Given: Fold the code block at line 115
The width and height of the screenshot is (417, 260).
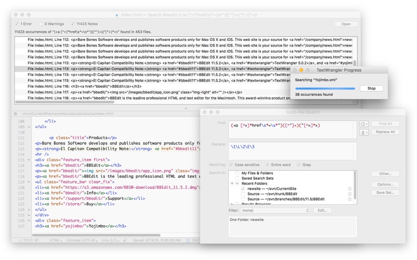Looking at the screenshot, I should [x=29, y=160].
